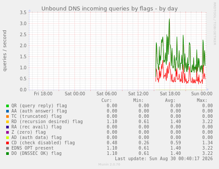
Task: Click the RD recursion desired yellow swatch
Action: pos(7,122)
